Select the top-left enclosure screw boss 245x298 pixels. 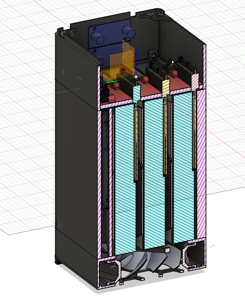pos(67,32)
